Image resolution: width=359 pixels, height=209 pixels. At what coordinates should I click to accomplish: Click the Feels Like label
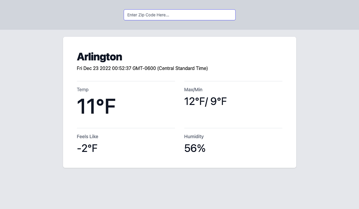(87, 136)
